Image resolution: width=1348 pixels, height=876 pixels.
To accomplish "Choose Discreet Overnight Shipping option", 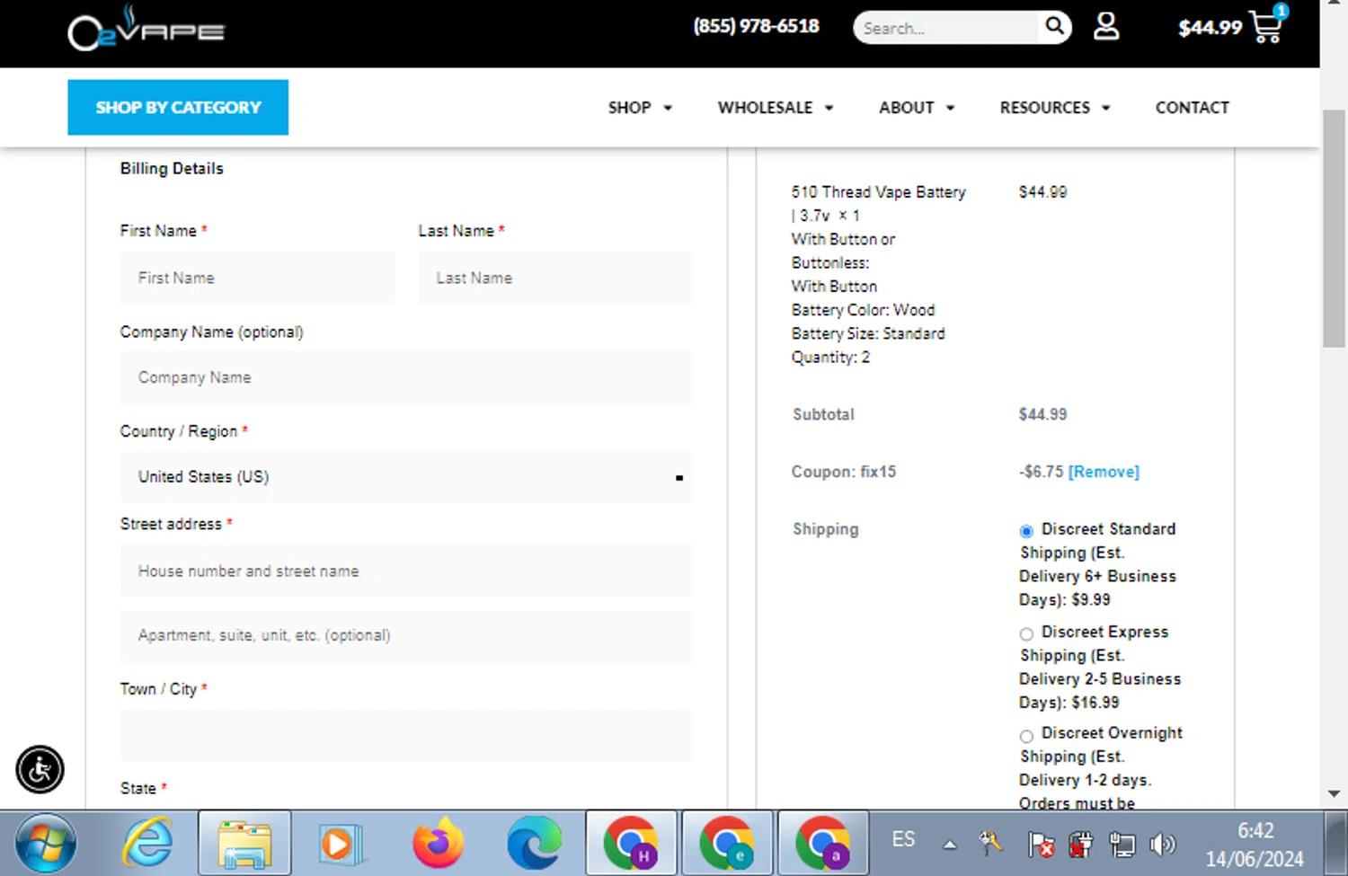I will click(1026, 736).
